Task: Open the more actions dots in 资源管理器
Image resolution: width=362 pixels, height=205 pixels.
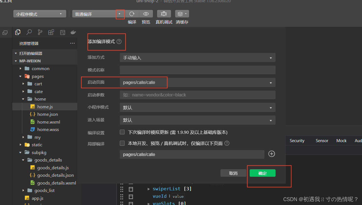Action: click(x=72, y=43)
